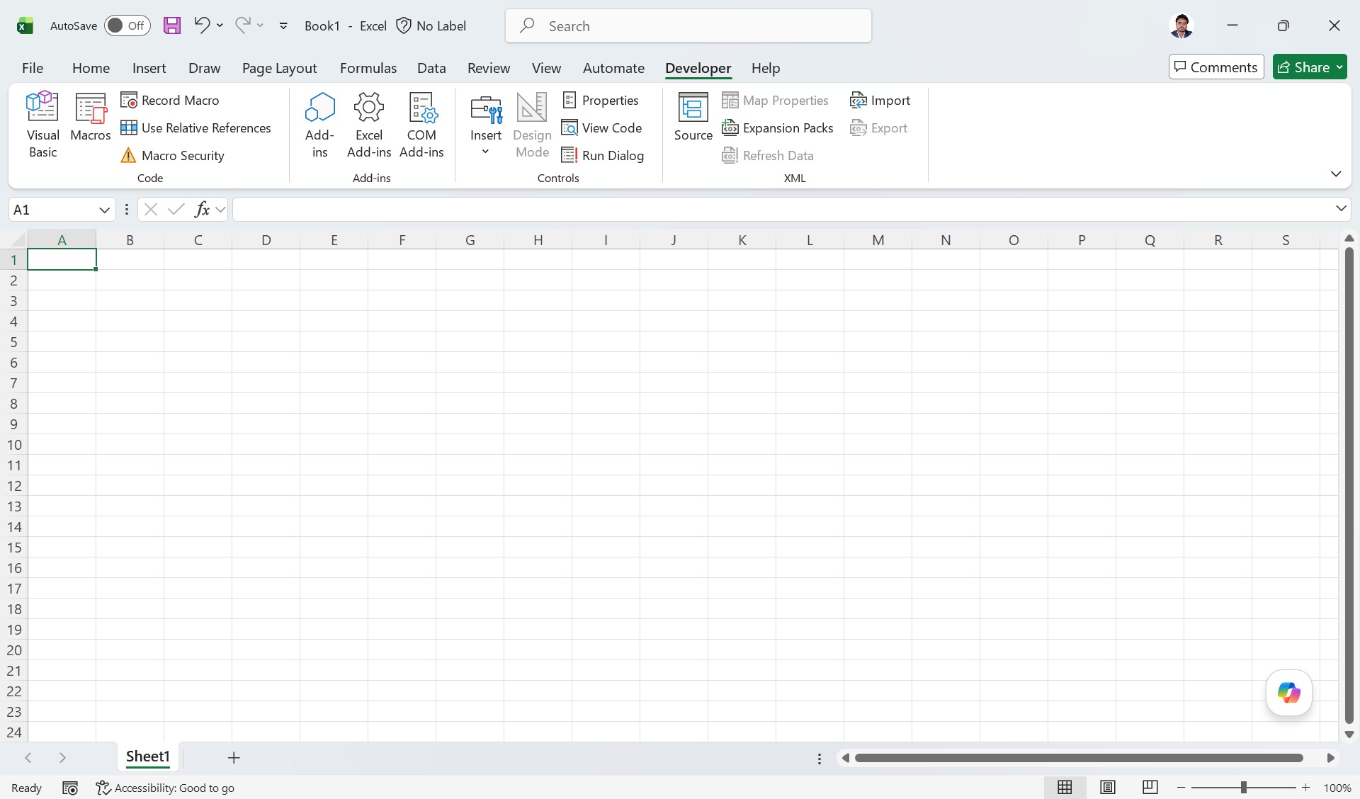Open COM Add-ins dialog
The height and width of the screenshot is (799, 1360).
[x=421, y=125]
